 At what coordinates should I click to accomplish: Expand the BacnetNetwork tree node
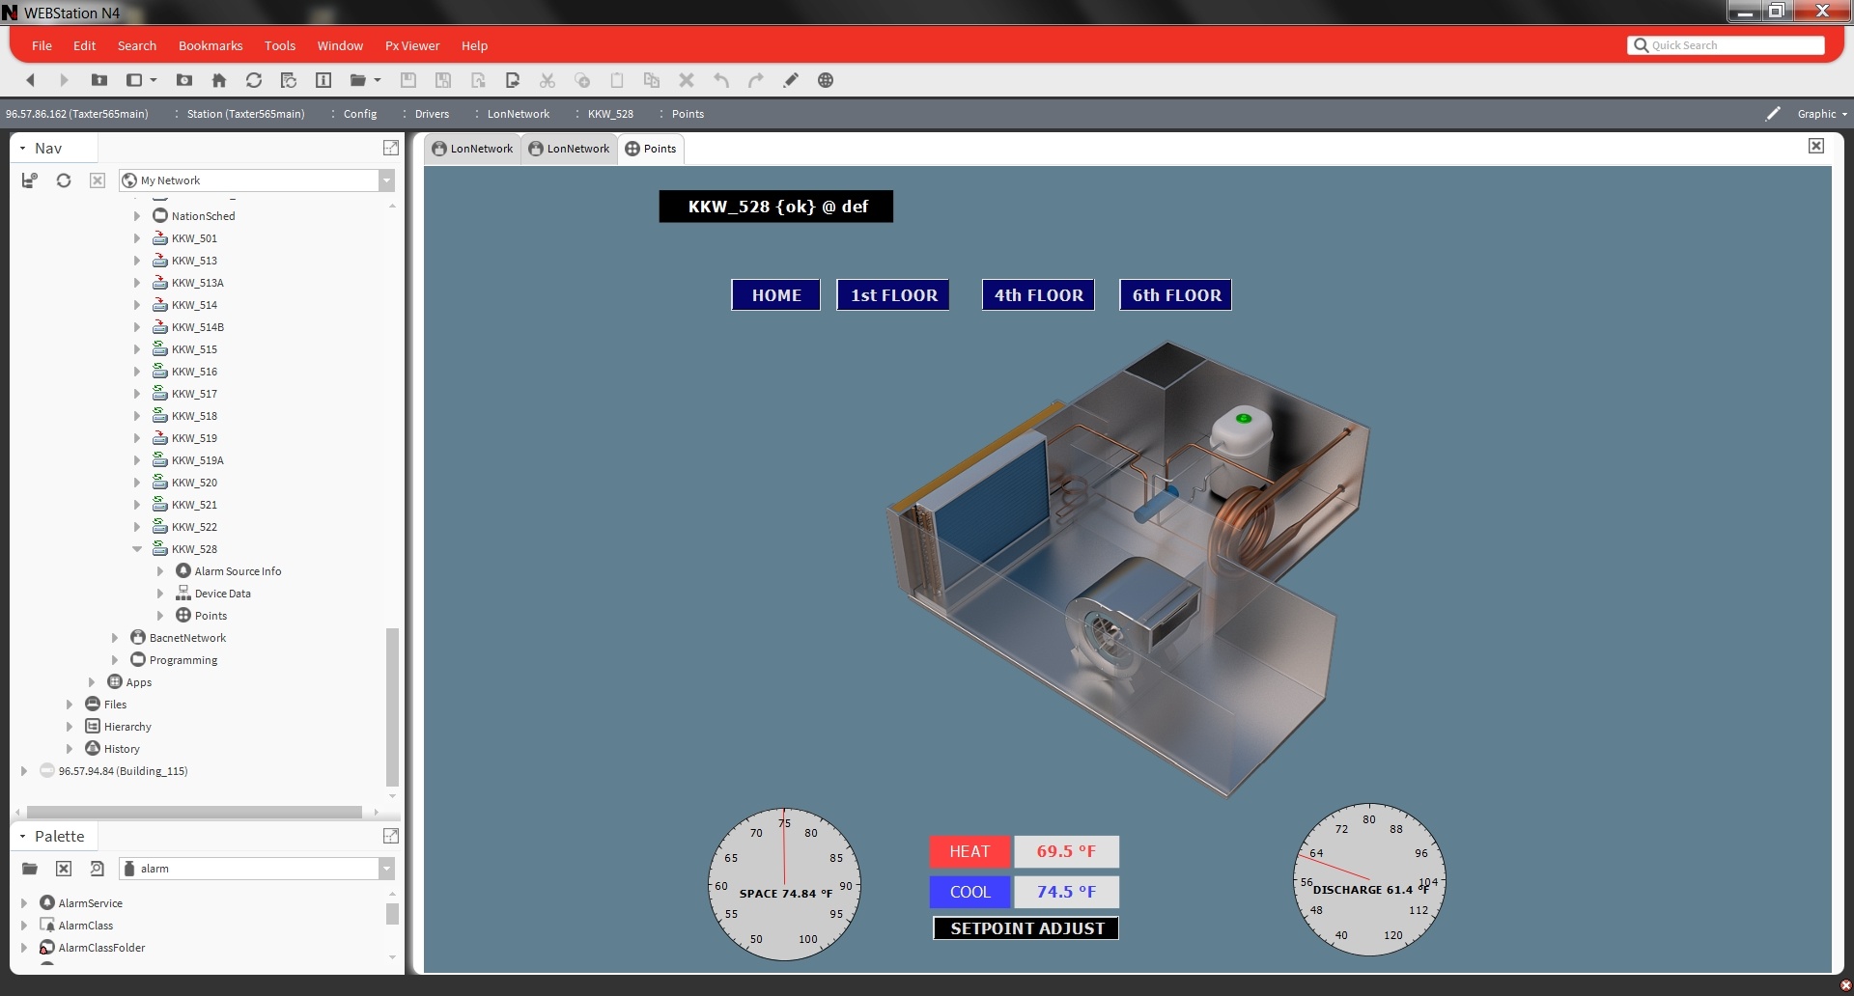click(115, 638)
